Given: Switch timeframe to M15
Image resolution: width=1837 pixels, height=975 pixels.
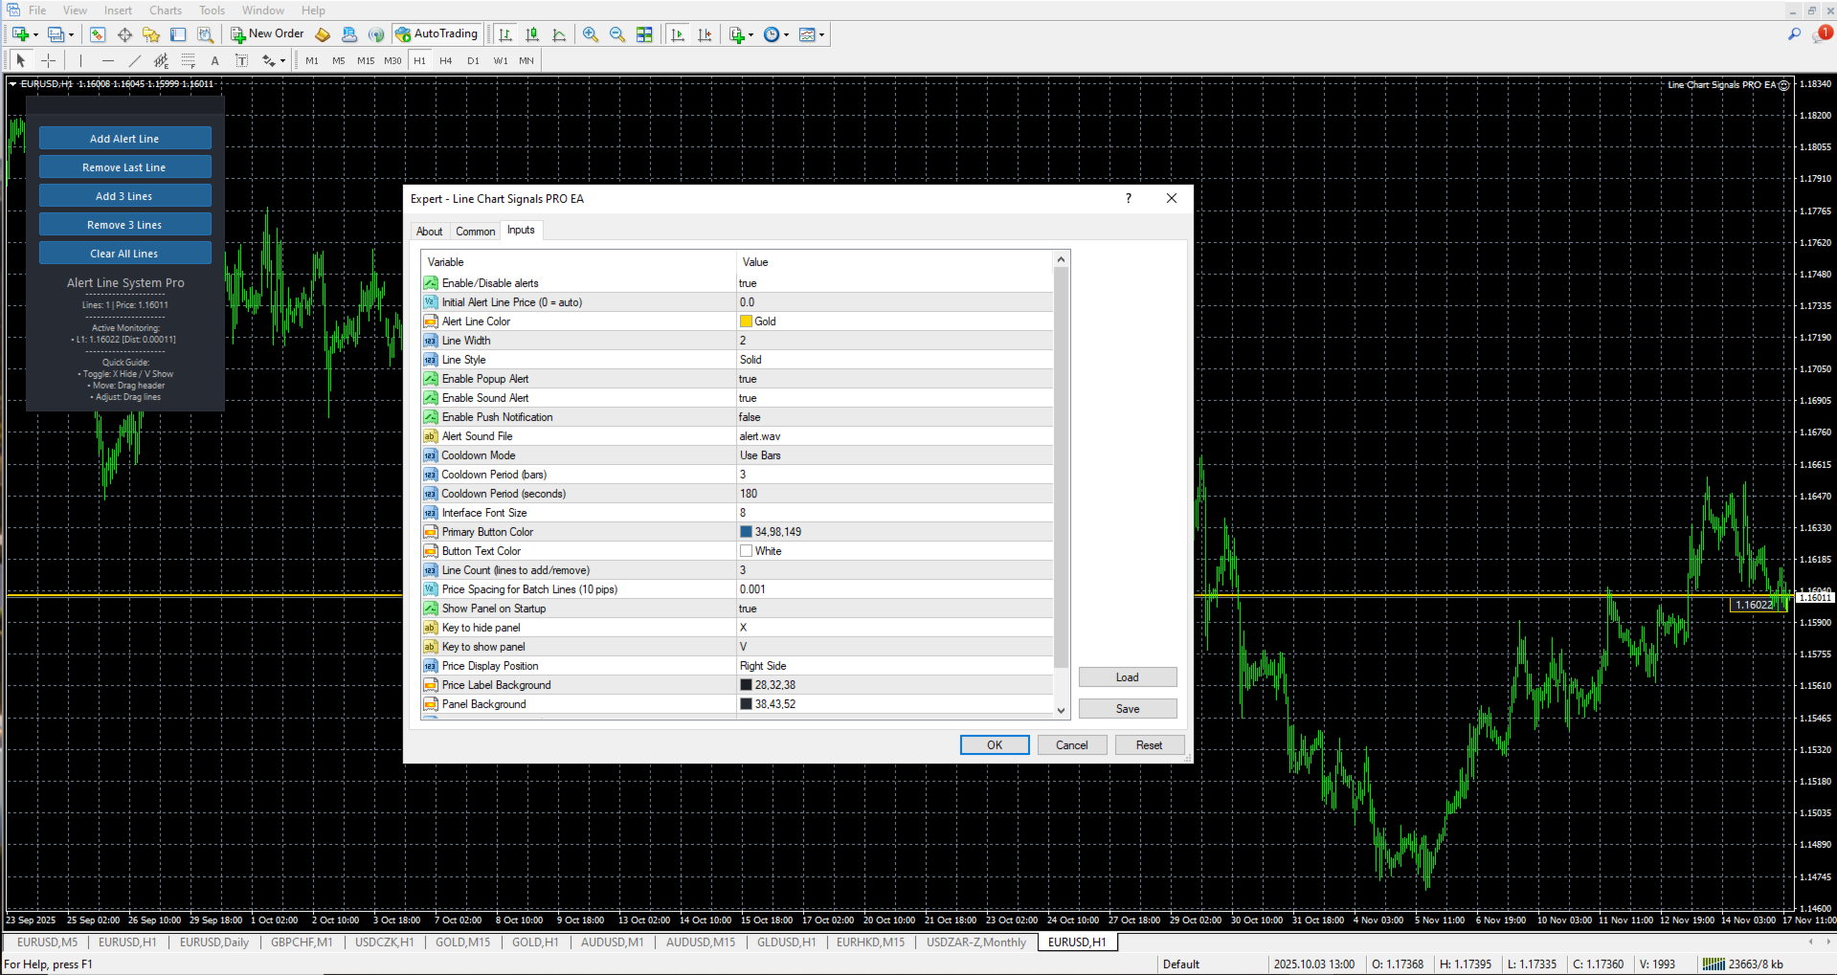Looking at the screenshot, I should point(366,60).
